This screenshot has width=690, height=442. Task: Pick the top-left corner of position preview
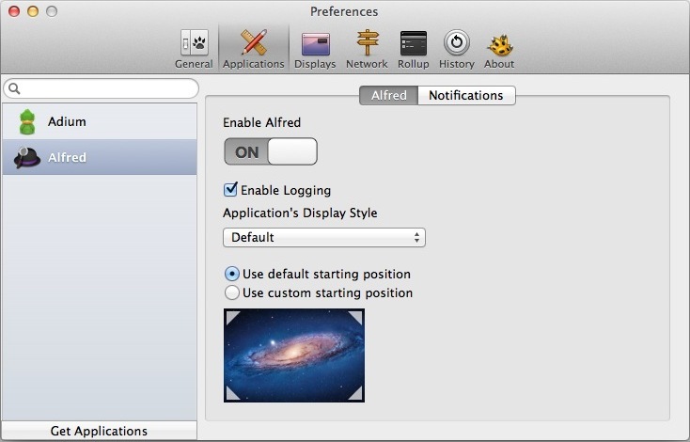coord(232,317)
